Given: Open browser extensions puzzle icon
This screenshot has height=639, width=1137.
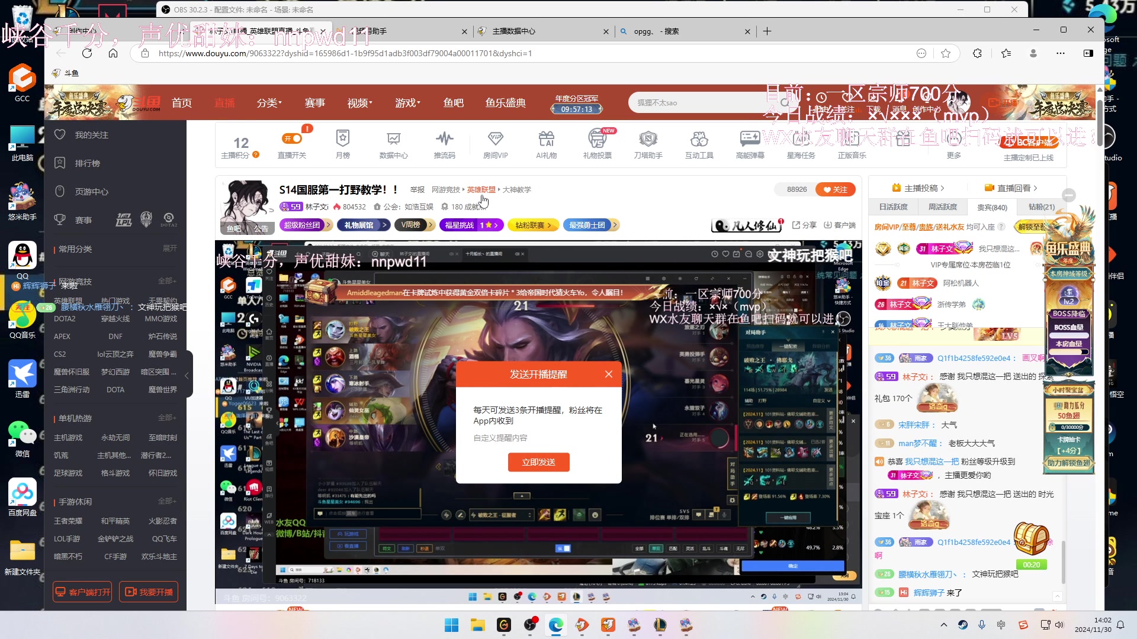Looking at the screenshot, I should (978, 53).
